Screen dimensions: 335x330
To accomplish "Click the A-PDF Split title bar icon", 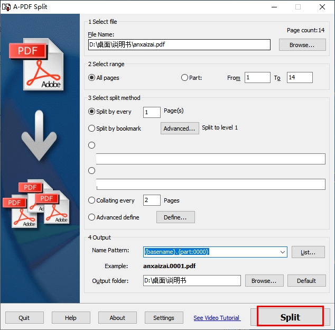I will tap(6, 7).
